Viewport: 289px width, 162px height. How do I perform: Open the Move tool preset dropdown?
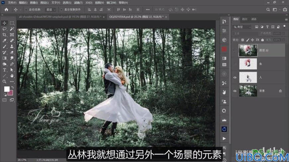[20, 10]
